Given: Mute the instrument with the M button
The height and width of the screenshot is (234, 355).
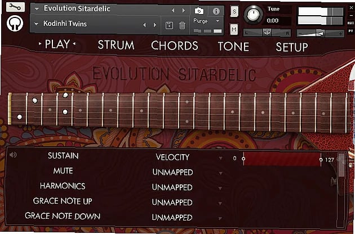Looking at the screenshot, I should tap(234, 29).
